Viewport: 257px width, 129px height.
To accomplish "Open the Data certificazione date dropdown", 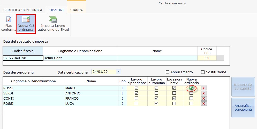I will point(118,72).
